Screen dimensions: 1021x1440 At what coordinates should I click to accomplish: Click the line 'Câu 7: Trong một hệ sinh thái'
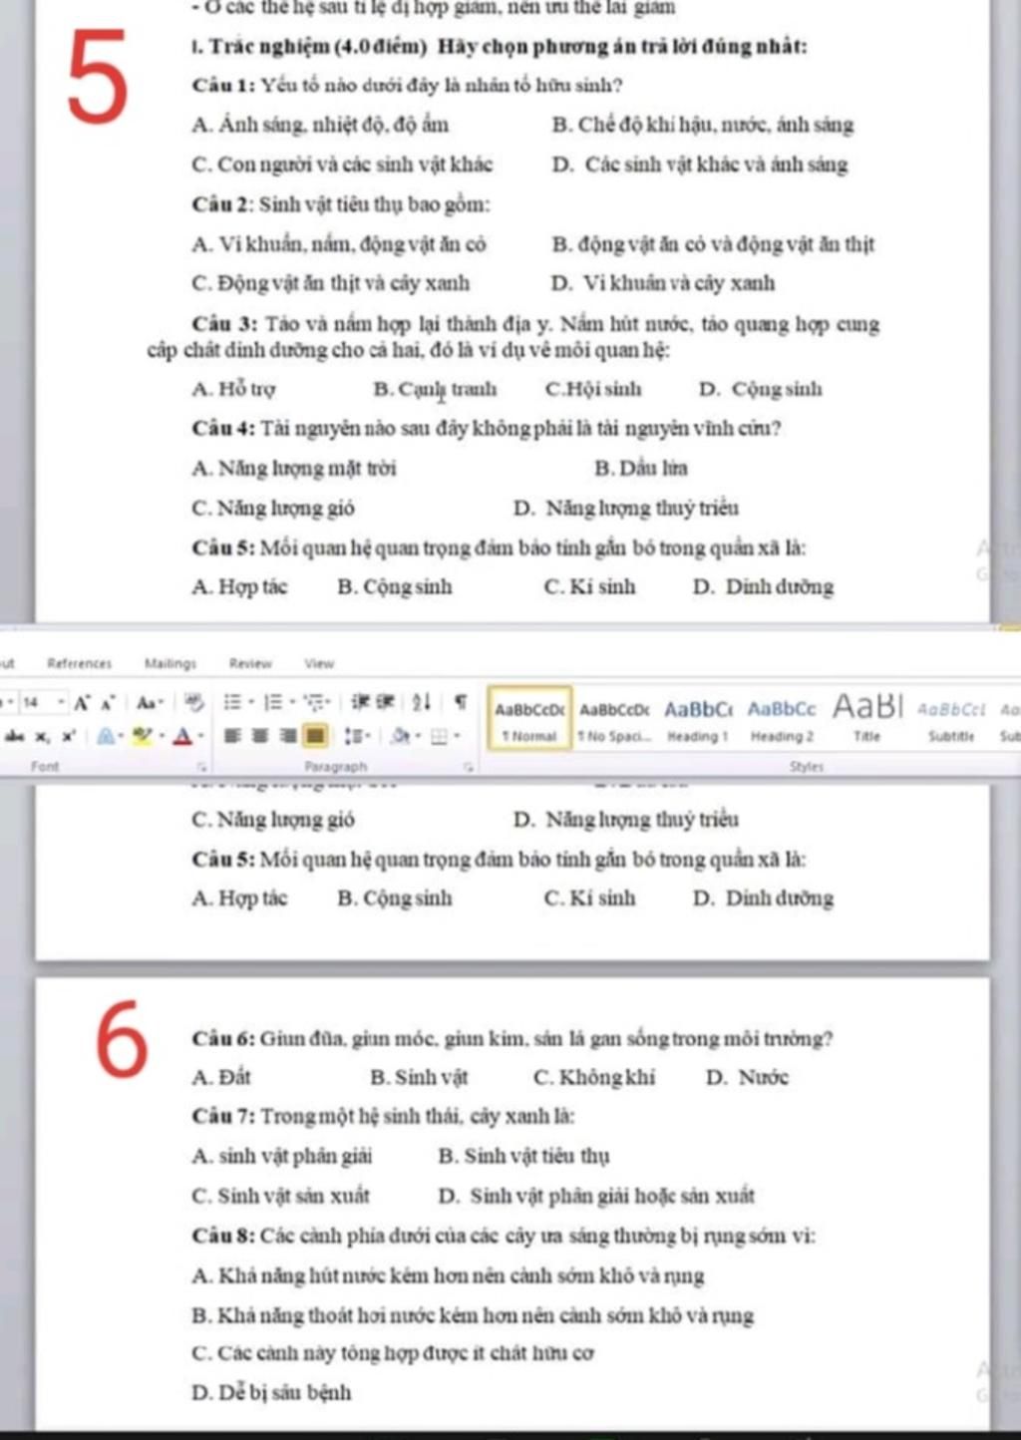click(x=383, y=1117)
